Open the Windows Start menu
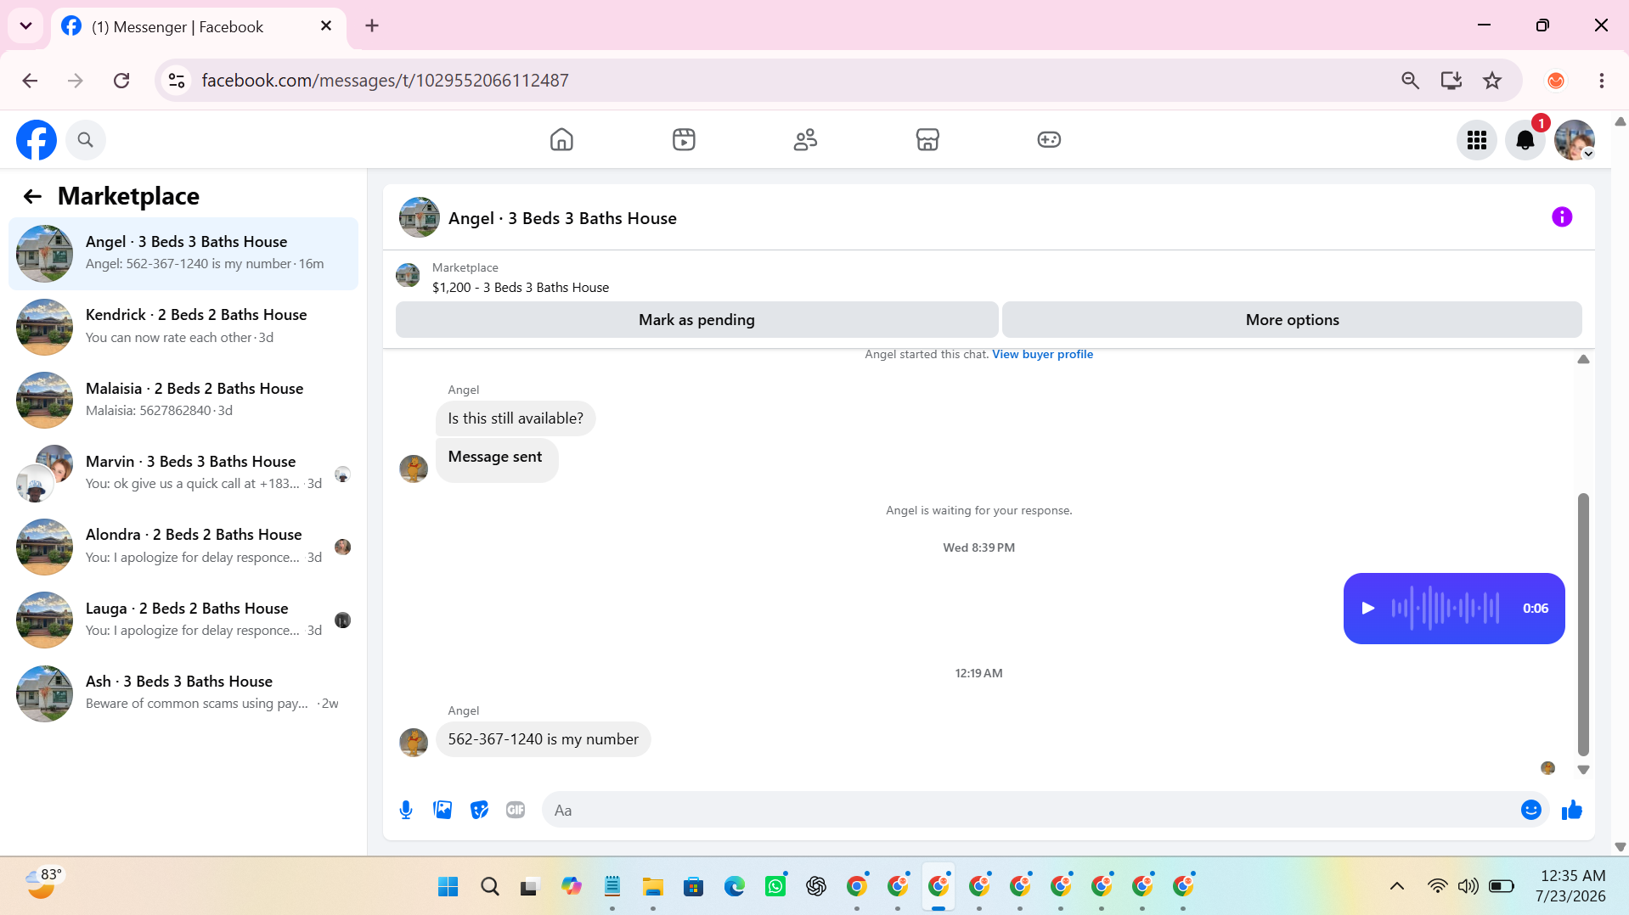Image resolution: width=1629 pixels, height=915 pixels. tap(448, 887)
